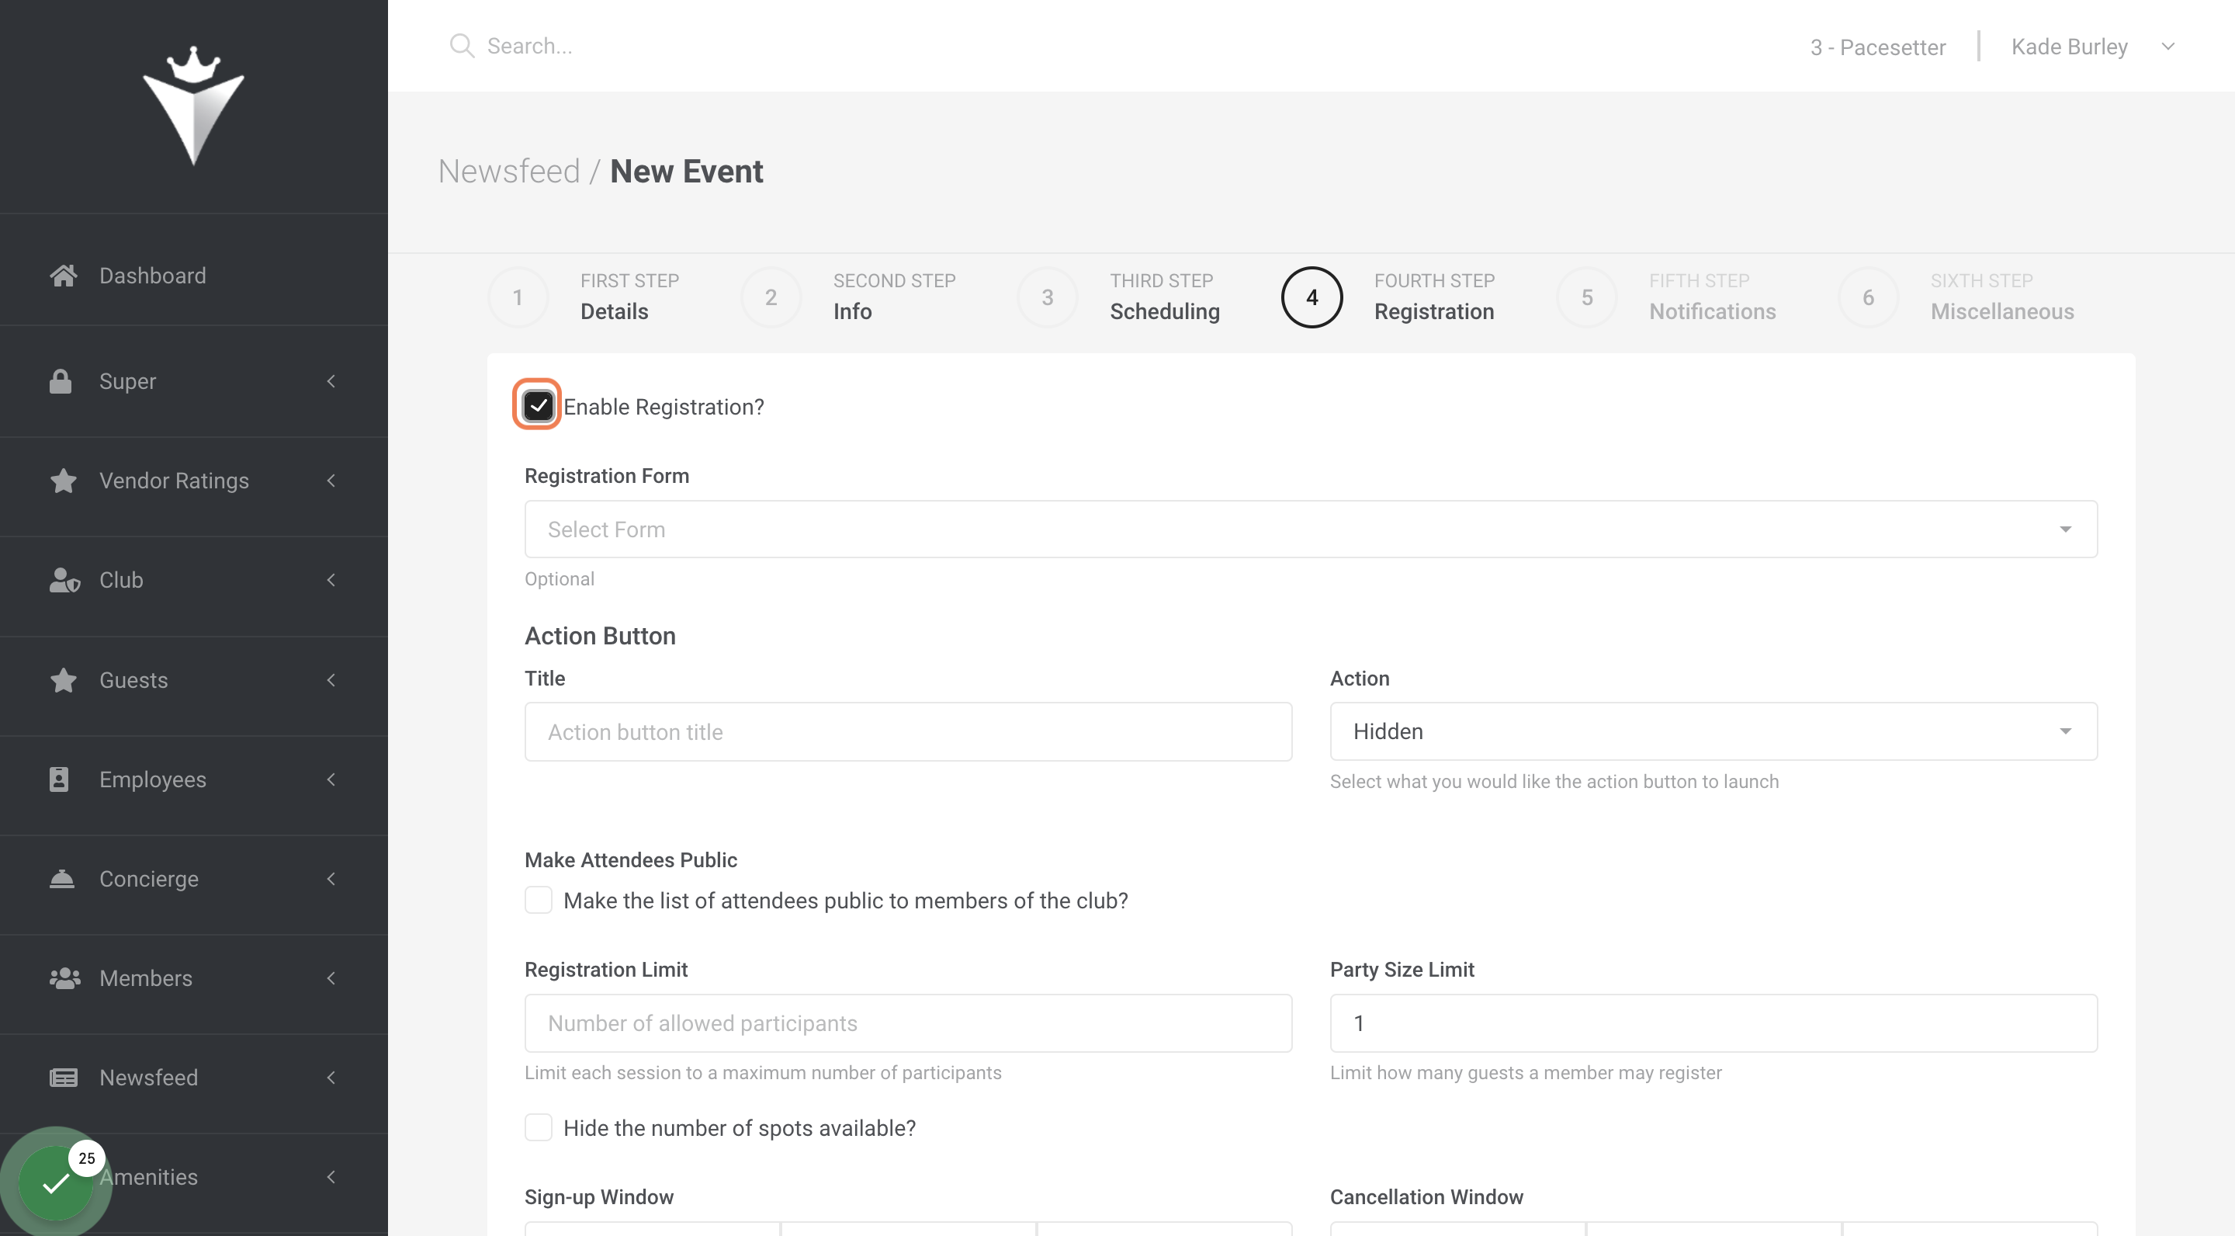The height and width of the screenshot is (1236, 2235).
Task: Click the Members sidebar label
Action: pyautogui.click(x=146, y=977)
